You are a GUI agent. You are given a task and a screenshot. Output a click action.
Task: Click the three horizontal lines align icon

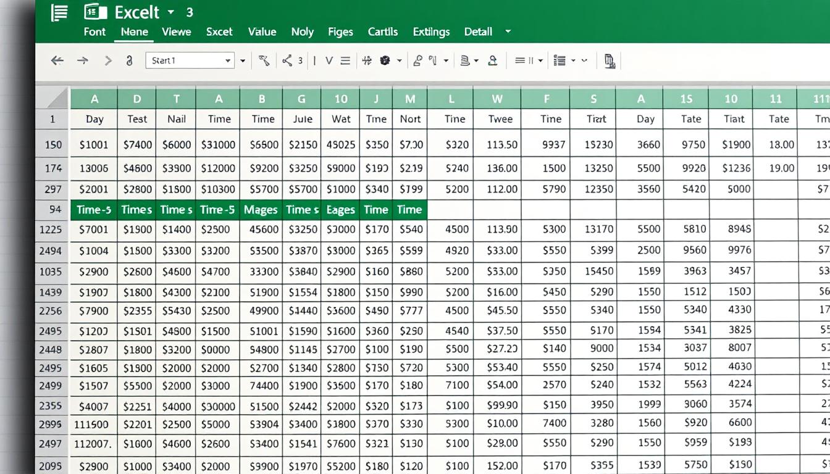click(345, 60)
